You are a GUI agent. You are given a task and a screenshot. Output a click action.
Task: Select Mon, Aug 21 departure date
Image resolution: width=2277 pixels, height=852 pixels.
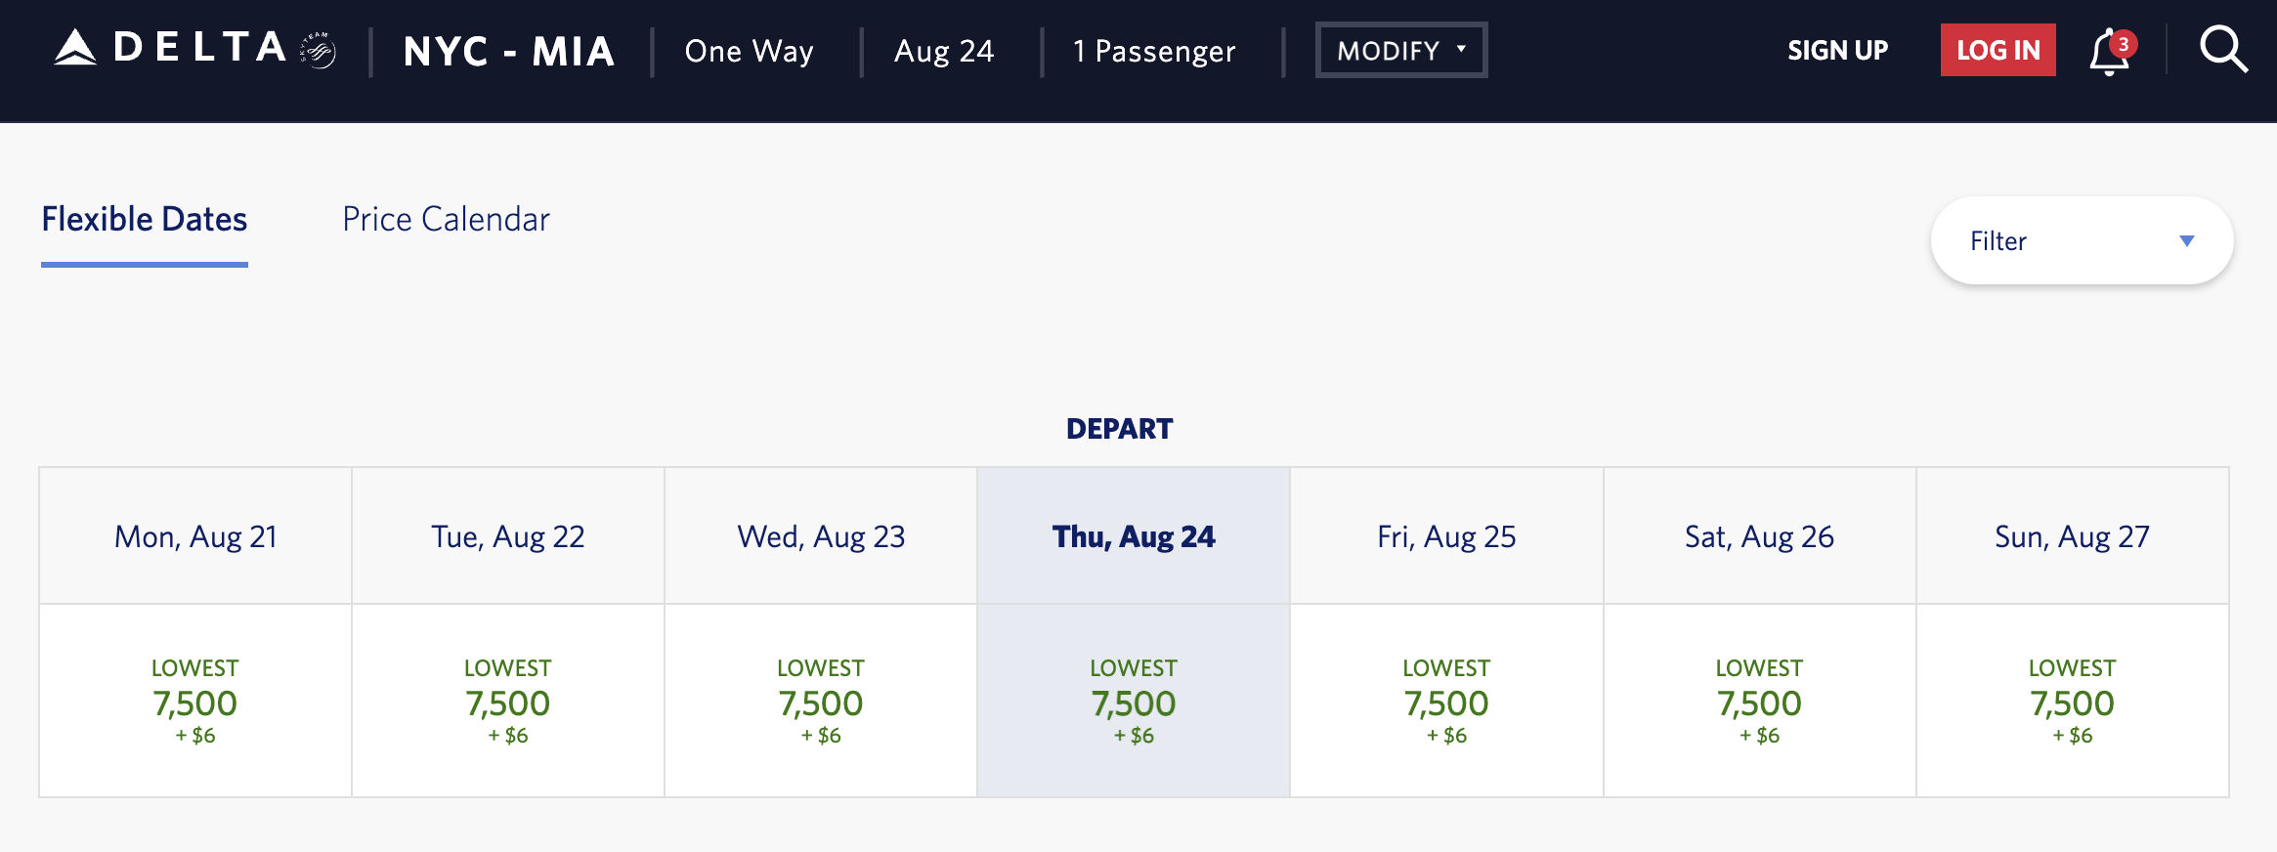(195, 535)
